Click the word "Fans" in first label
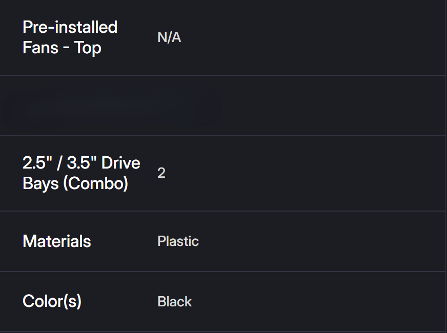447x333 pixels. [40, 48]
